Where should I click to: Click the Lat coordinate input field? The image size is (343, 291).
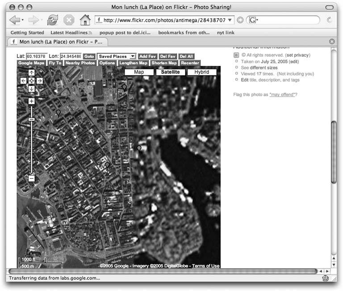[x=37, y=57]
